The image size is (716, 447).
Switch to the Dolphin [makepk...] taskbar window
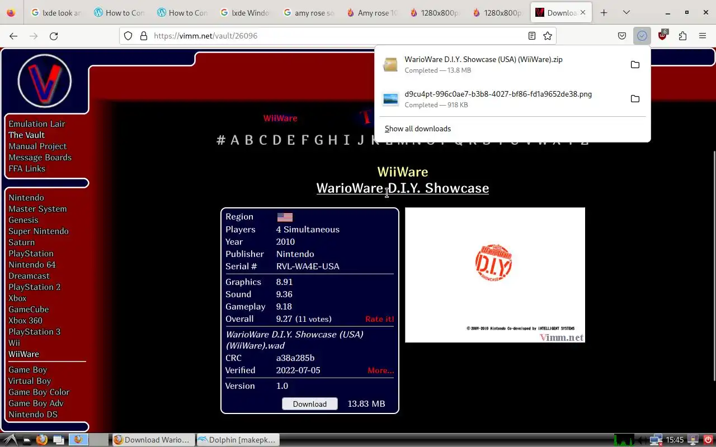click(237, 440)
